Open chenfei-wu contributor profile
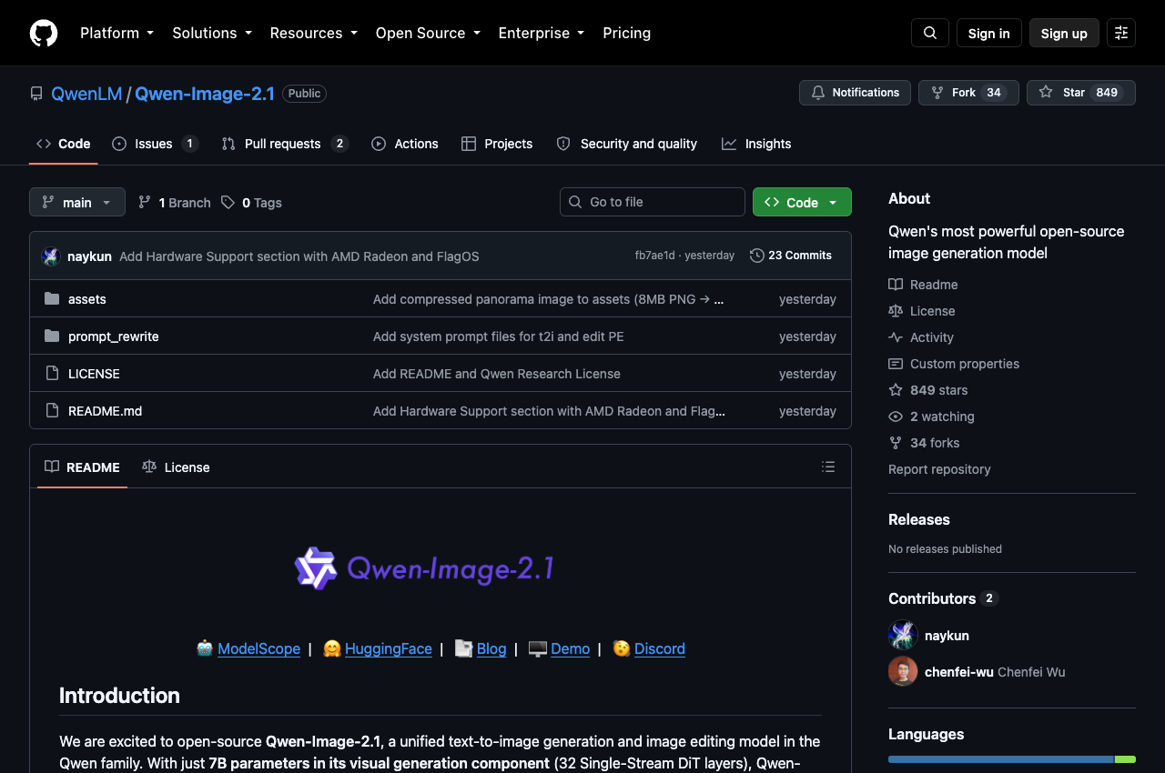This screenshot has height=773, width=1165. (959, 672)
